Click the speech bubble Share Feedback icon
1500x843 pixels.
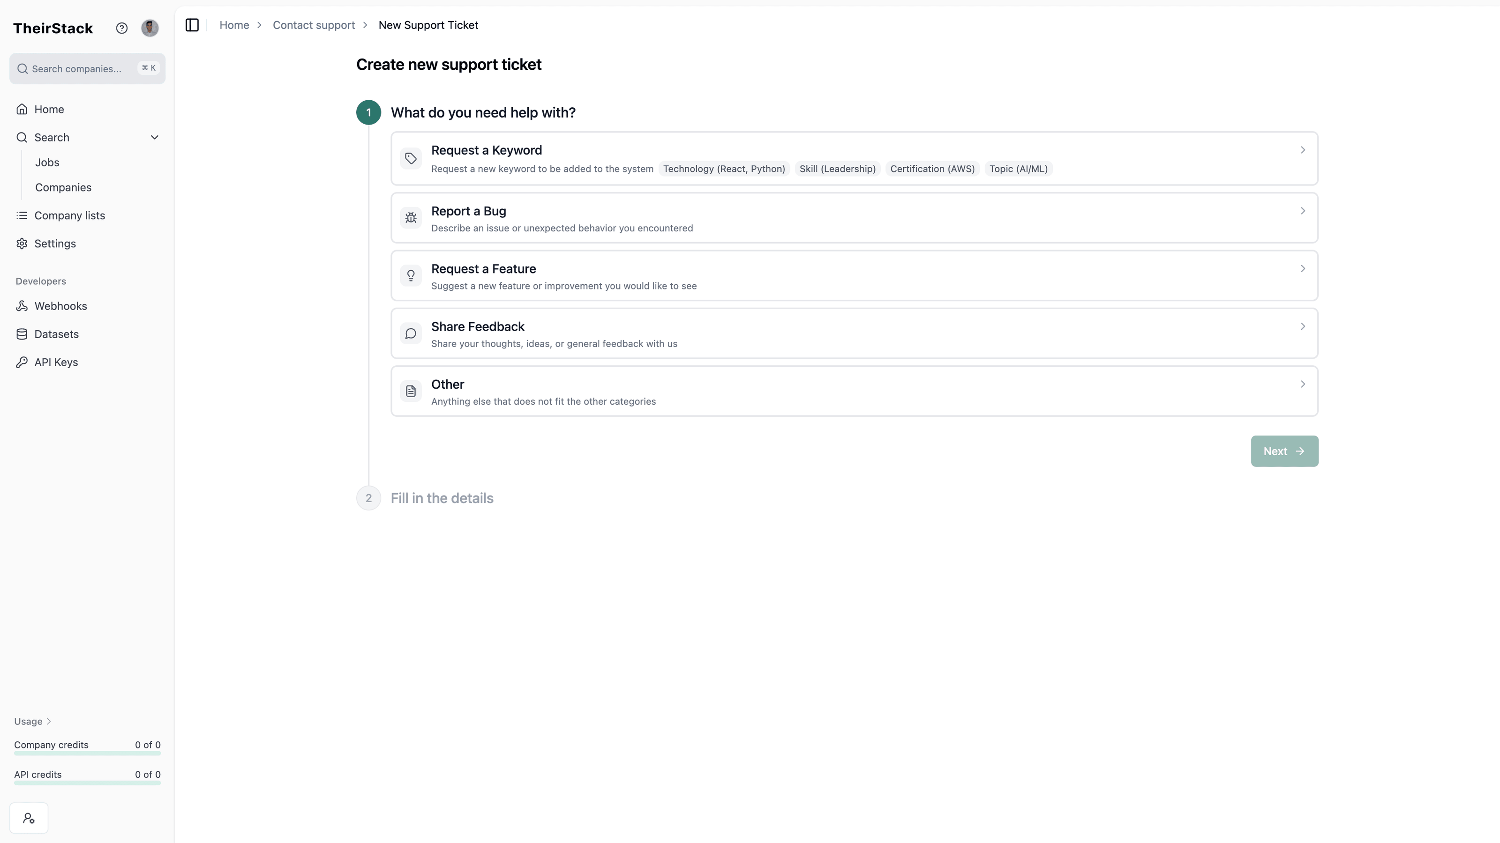(411, 333)
